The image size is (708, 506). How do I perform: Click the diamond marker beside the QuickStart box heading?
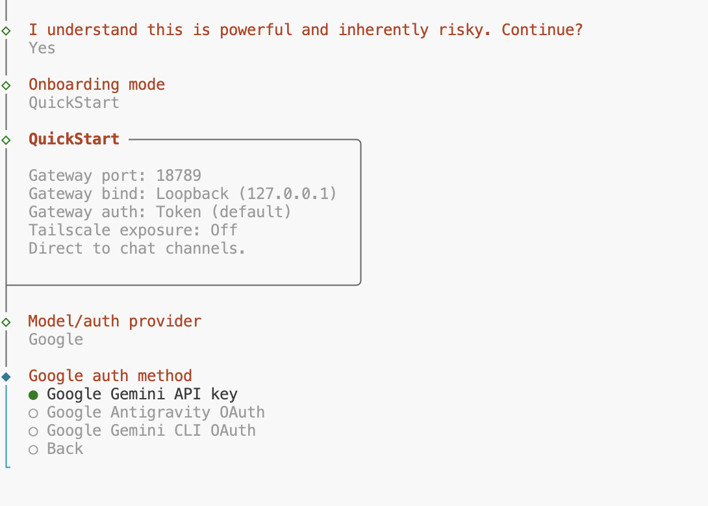click(6, 140)
